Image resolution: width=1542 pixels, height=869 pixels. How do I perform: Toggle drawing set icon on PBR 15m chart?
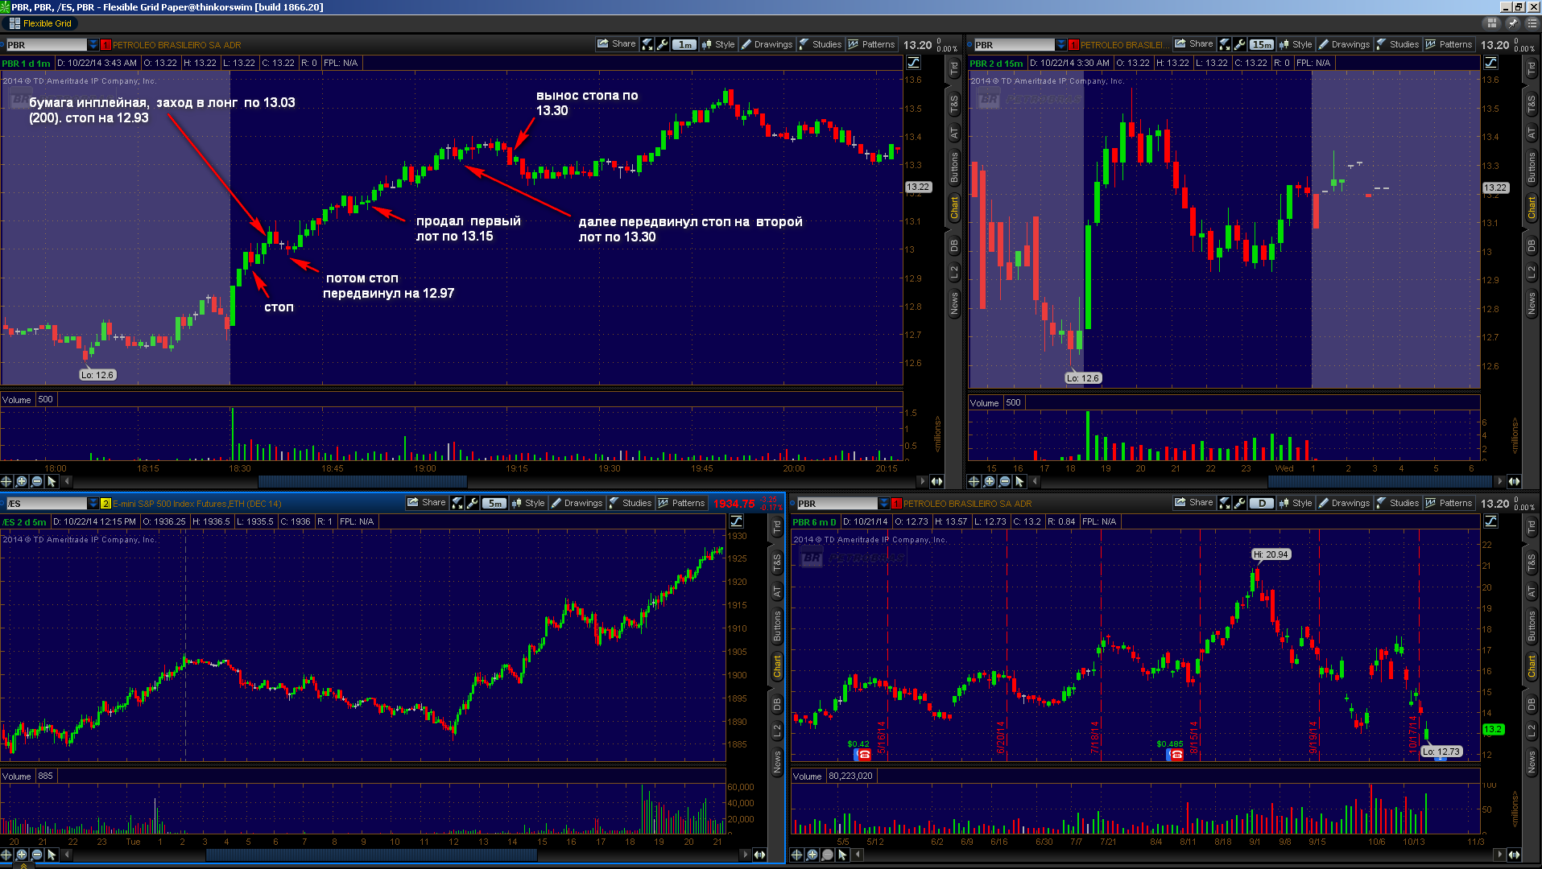coord(1491,63)
